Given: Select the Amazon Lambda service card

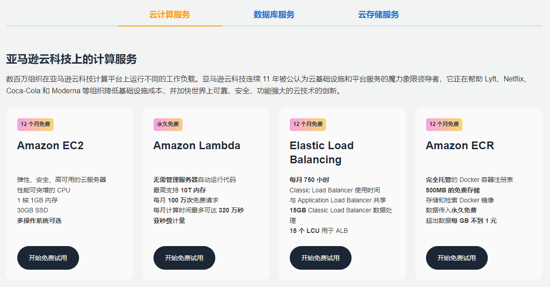Looking at the screenshot, I should (206, 193).
